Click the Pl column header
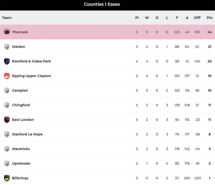The image size is (215, 185). (137, 18)
